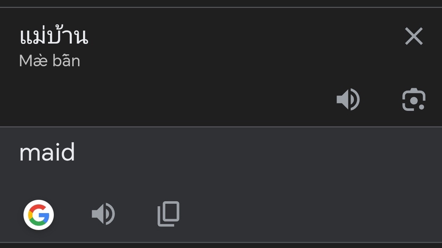Dismiss the entered Thai phrase

pos(413,36)
